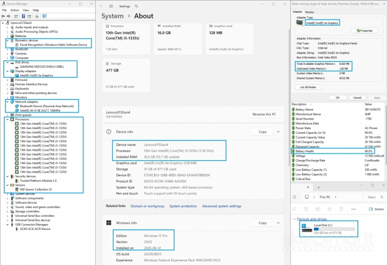Click the Bluetooth category icon in device tree

(x=12, y=49)
